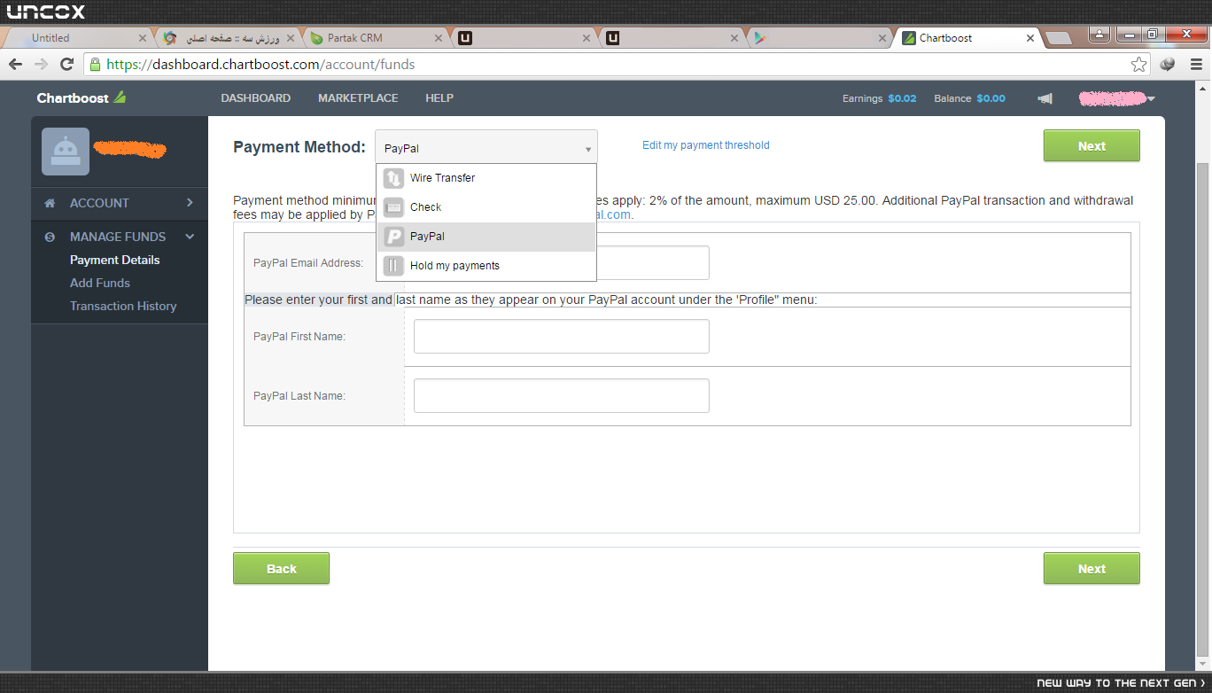The height and width of the screenshot is (693, 1212).
Task: Open the user account dropdown arrow
Action: click(1151, 98)
